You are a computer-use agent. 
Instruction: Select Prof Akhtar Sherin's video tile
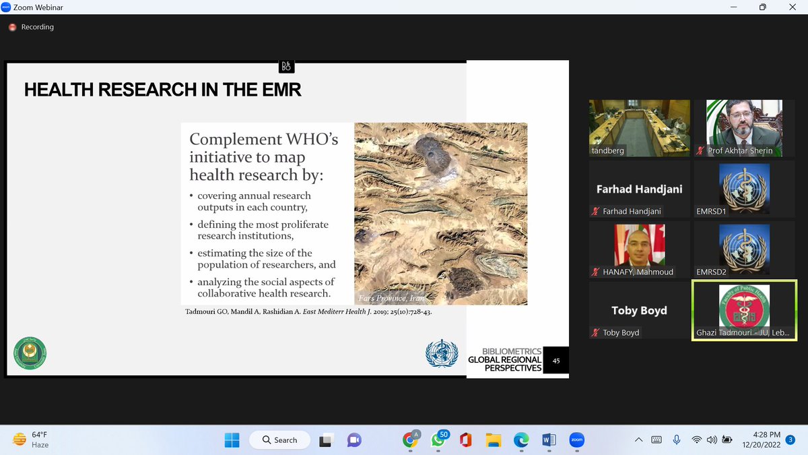[x=744, y=129]
